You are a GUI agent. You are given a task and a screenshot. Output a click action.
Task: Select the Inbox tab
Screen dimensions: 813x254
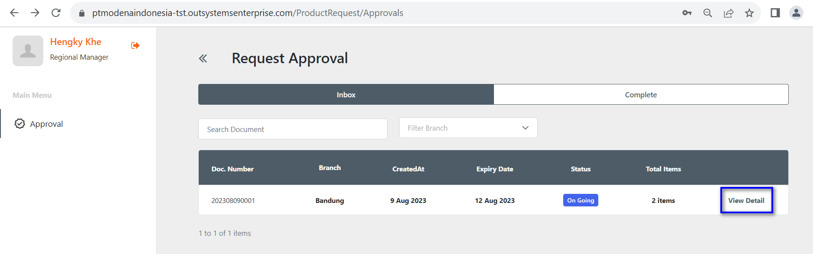pos(346,94)
